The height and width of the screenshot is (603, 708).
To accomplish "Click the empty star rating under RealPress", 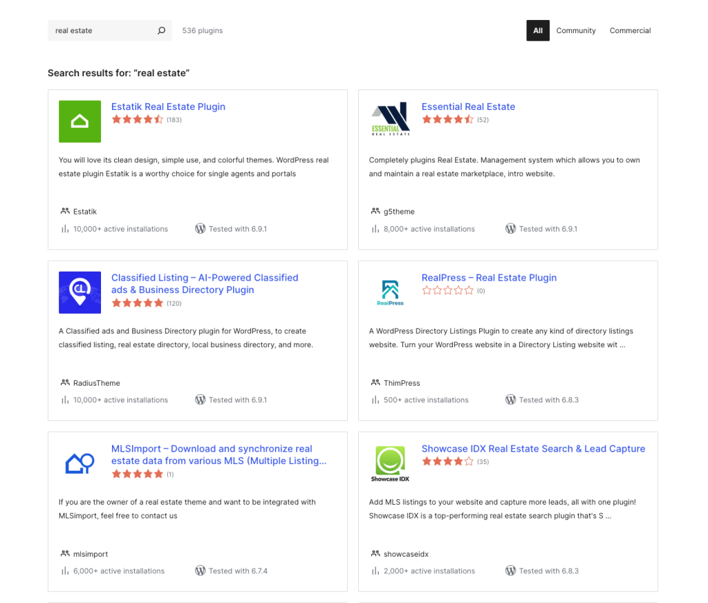I will click(x=447, y=290).
